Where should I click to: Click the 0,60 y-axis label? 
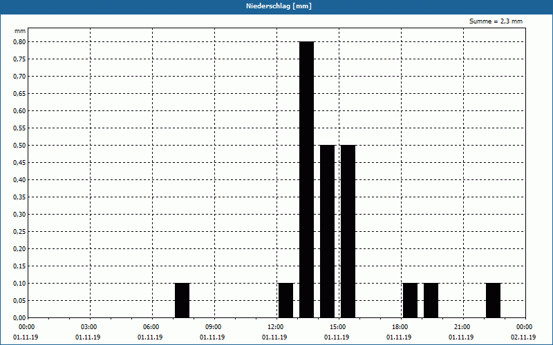click(x=19, y=111)
